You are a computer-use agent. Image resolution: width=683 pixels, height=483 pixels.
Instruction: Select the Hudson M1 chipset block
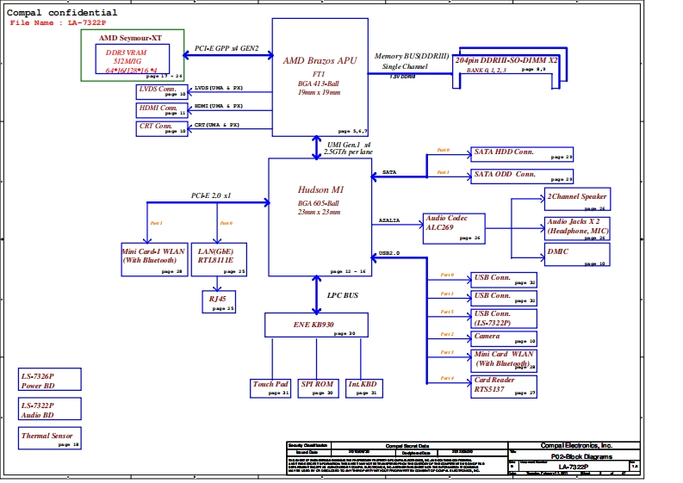(320, 217)
